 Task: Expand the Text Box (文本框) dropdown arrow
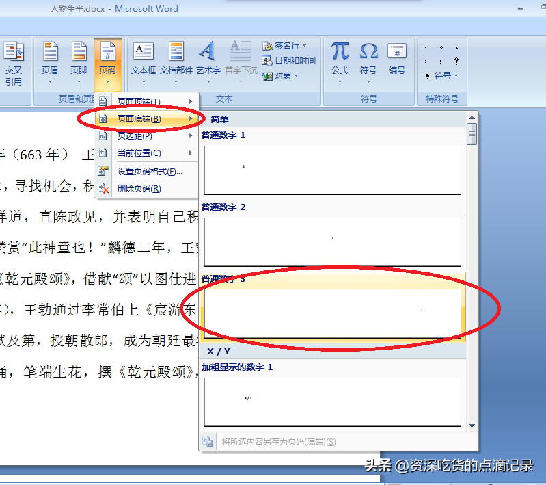[144, 81]
